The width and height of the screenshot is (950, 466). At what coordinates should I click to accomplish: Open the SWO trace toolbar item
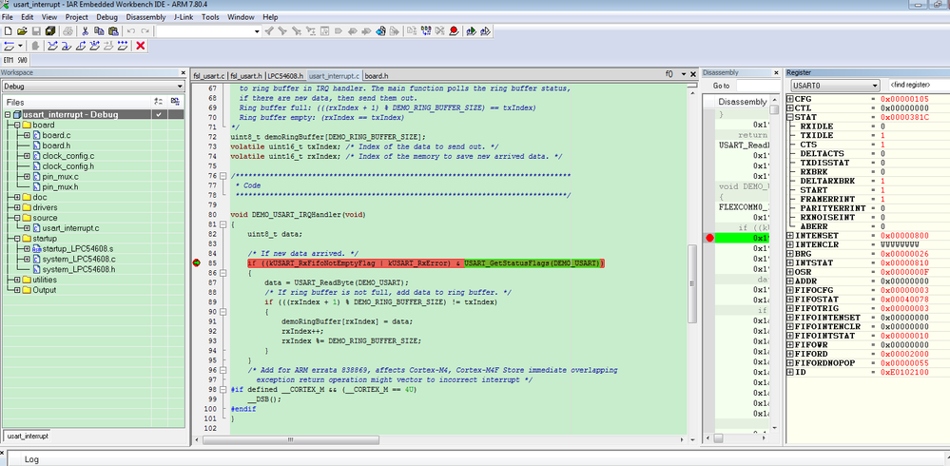click(x=23, y=61)
